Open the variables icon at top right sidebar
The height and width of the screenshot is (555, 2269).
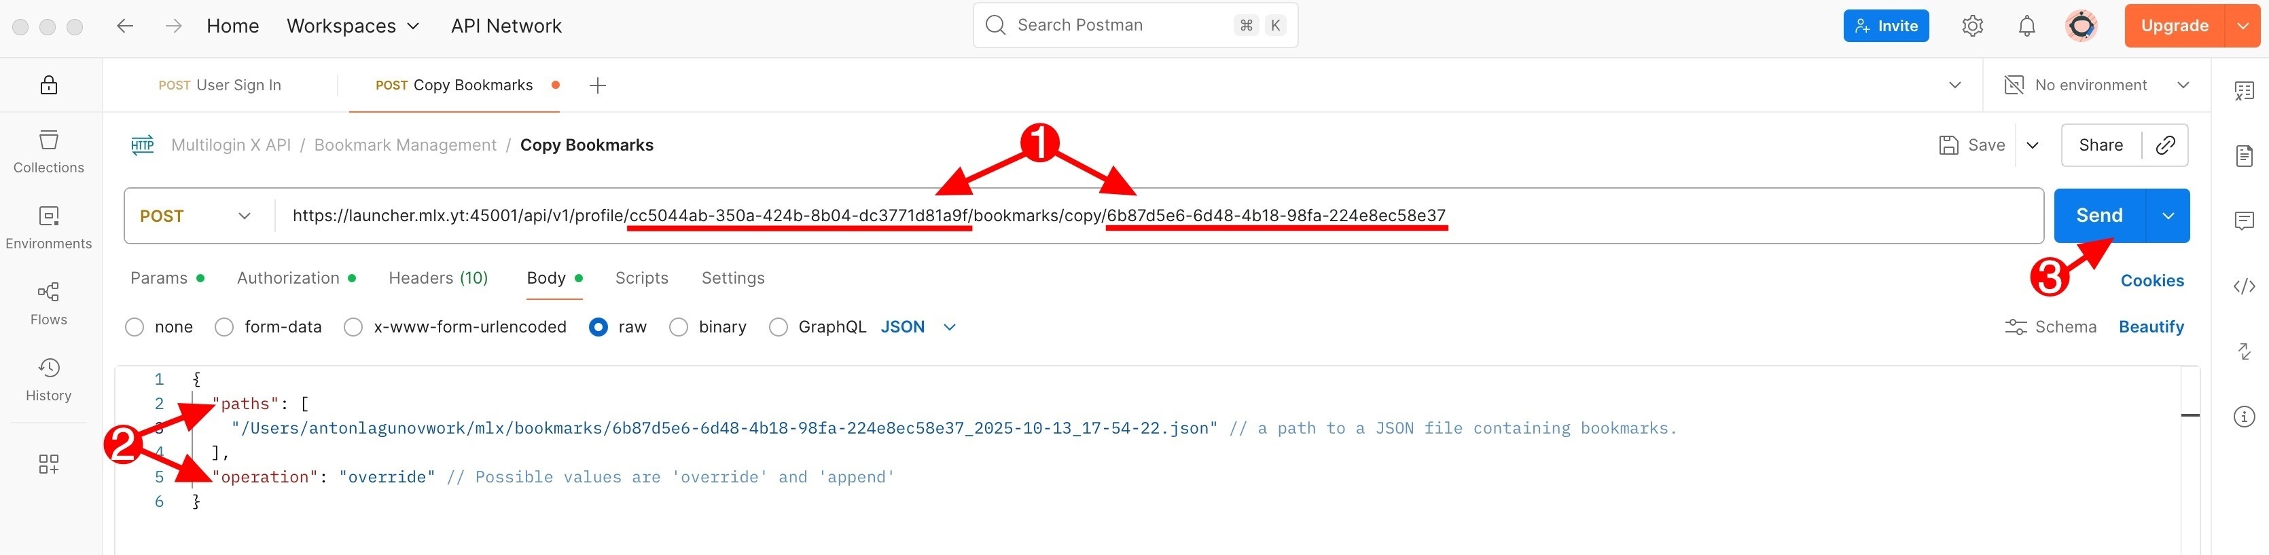(2243, 91)
